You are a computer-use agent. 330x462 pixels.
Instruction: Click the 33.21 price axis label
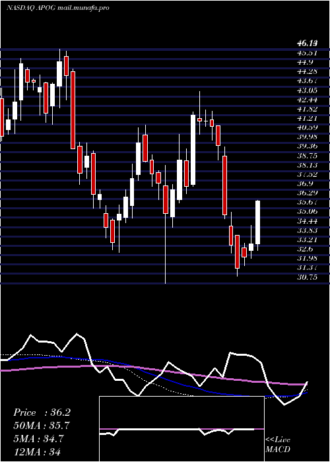pyautogui.click(x=308, y=240)
